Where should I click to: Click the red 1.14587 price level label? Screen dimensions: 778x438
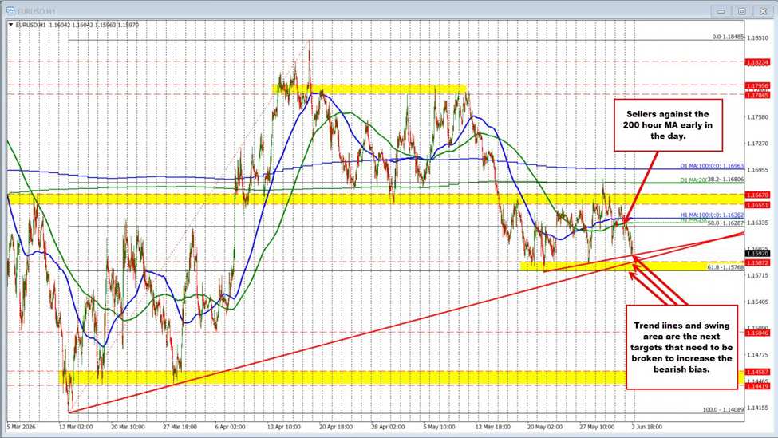click(x=758, y=372)
